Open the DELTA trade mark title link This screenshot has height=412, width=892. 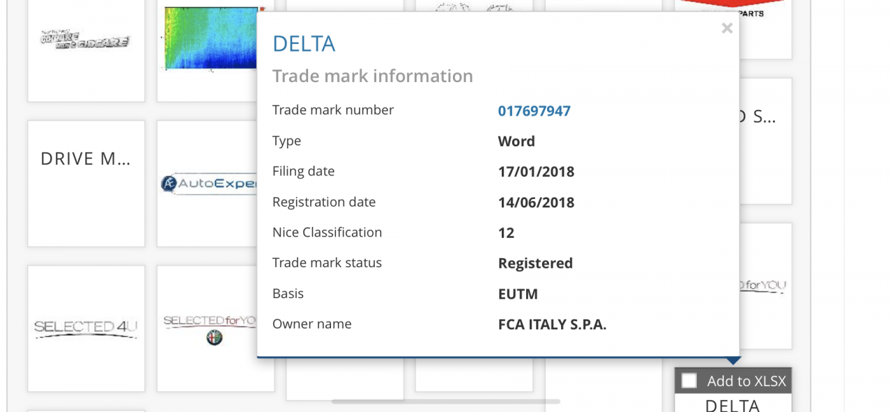tap(304, 44)
